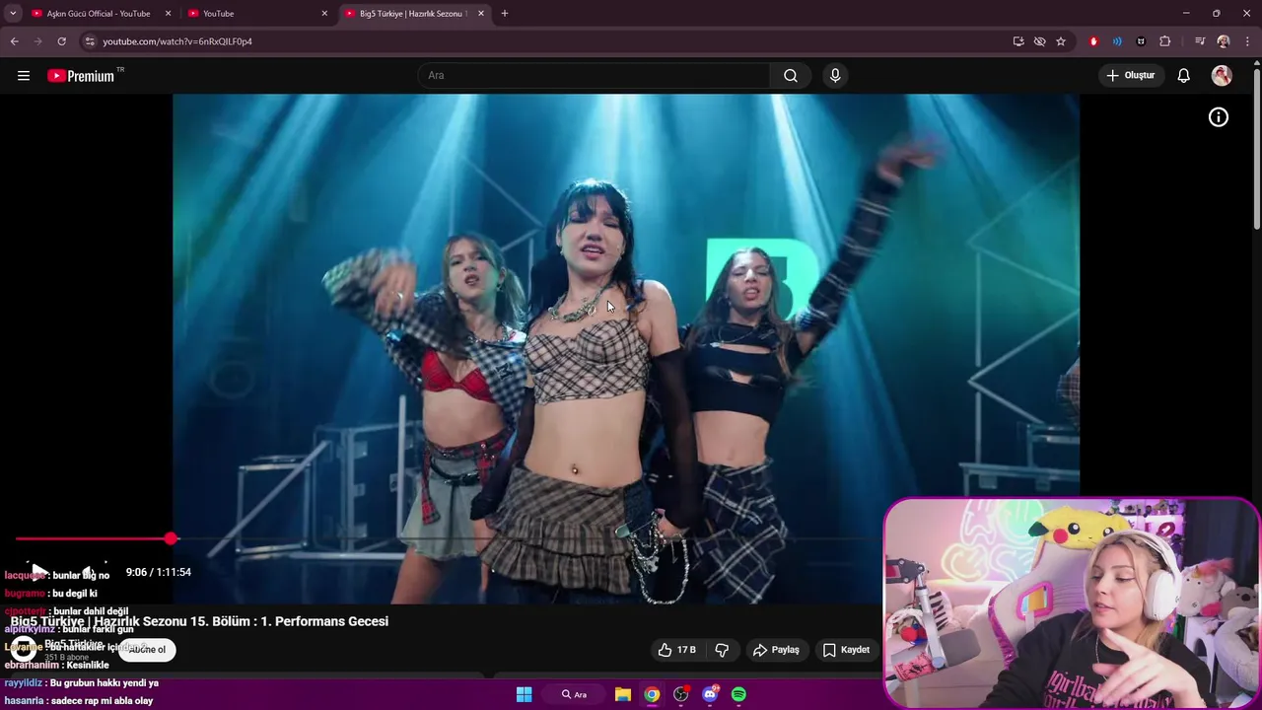Click the Kaydet save button
Image resolution: width=1262 pixels, height=710 pixels.
click(846, 650)
